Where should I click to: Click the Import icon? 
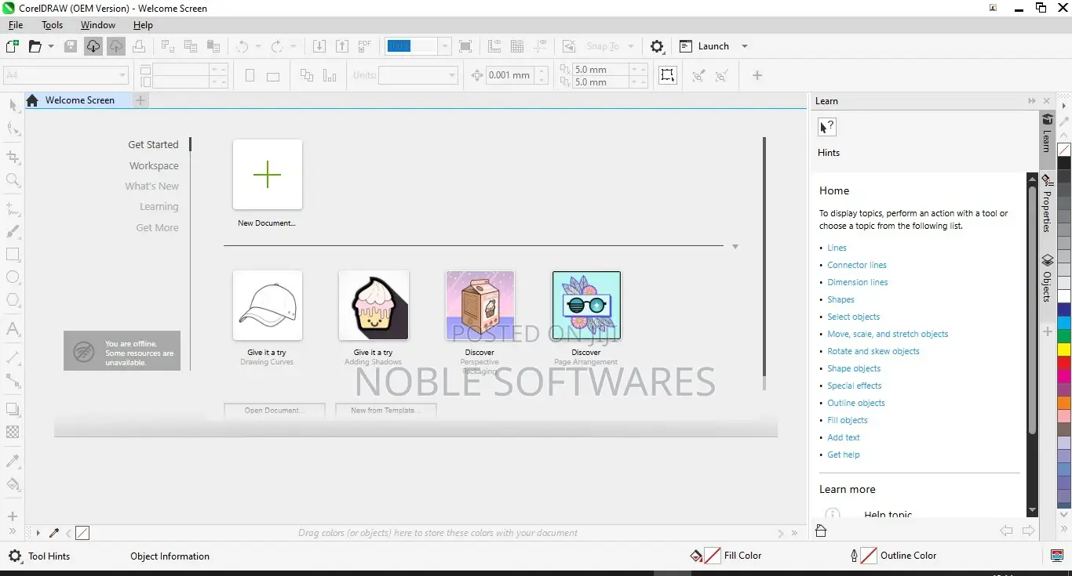point(319,46)
